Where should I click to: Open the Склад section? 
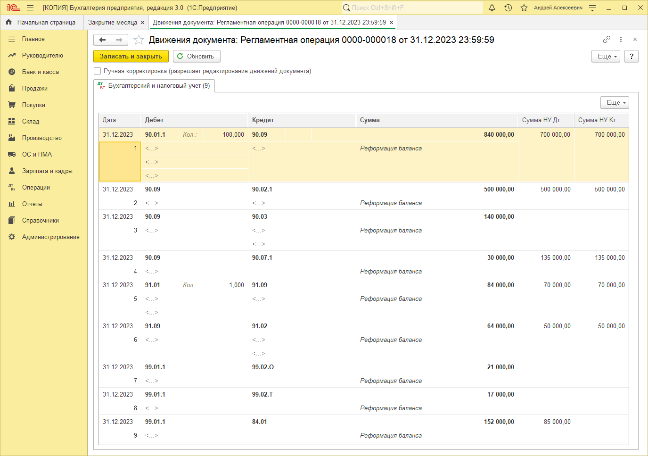[x=31, y=122]
